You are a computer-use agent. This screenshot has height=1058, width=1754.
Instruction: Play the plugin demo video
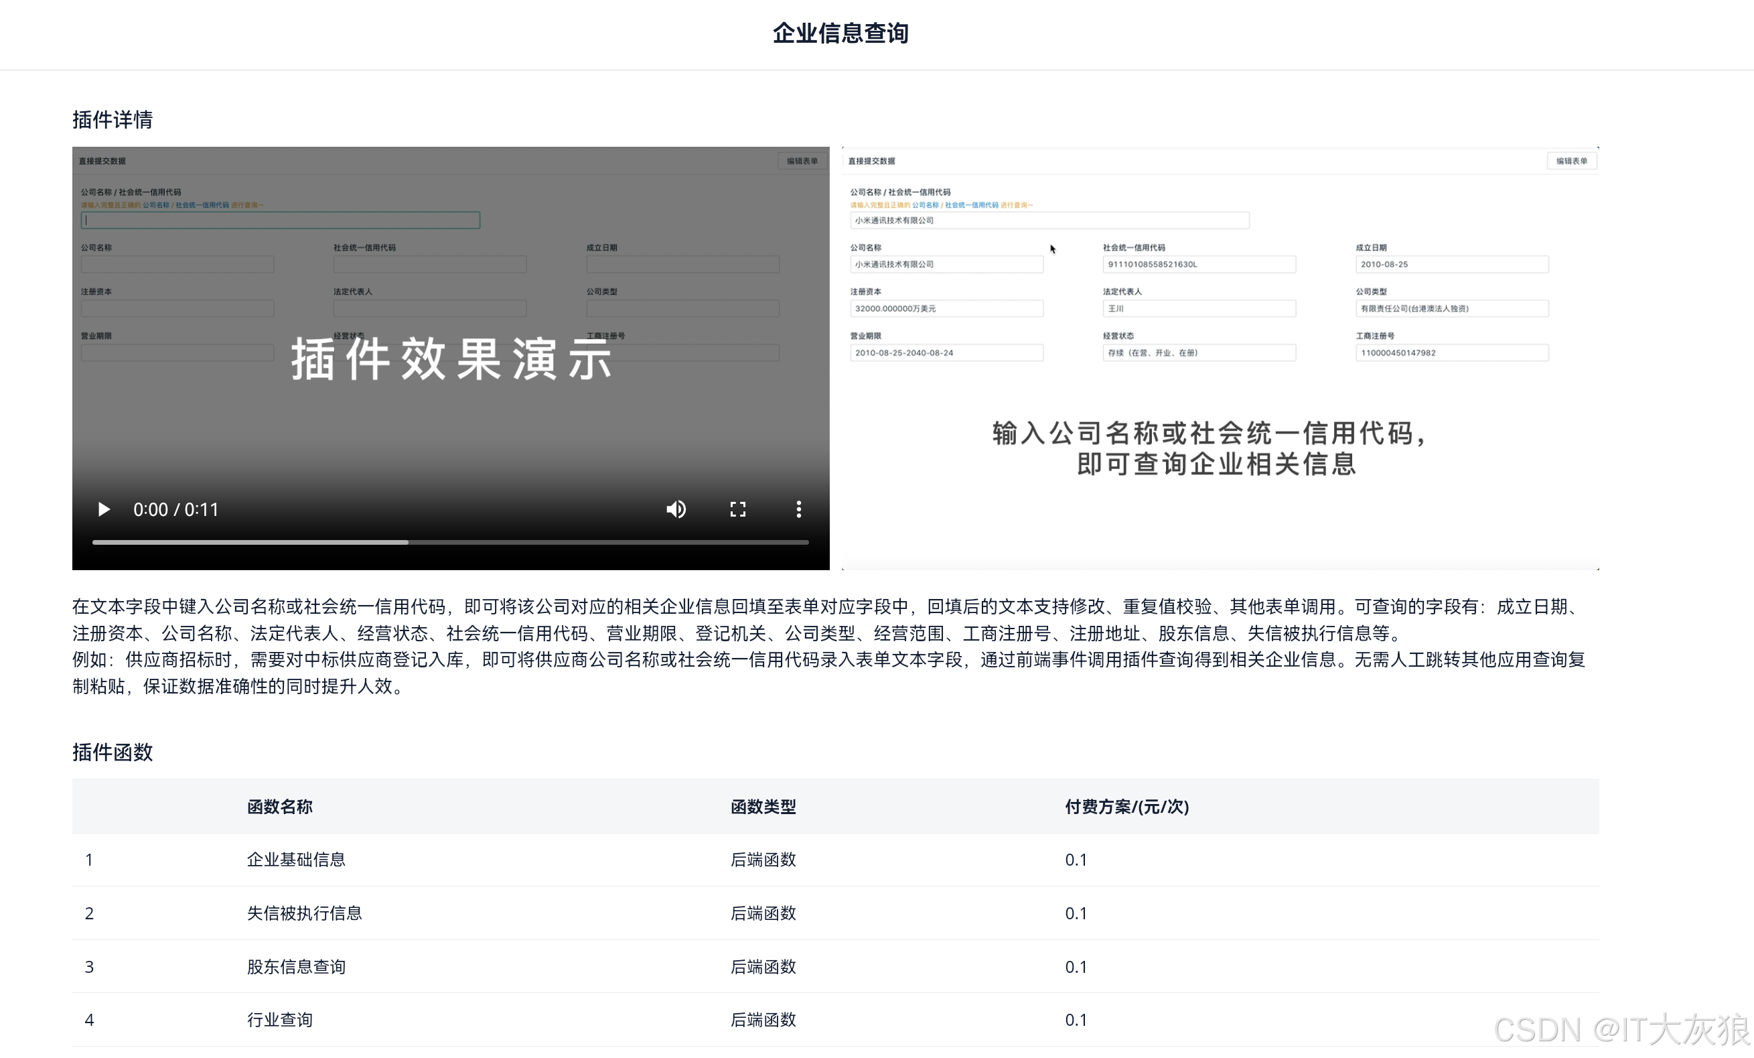pos(104,509)
